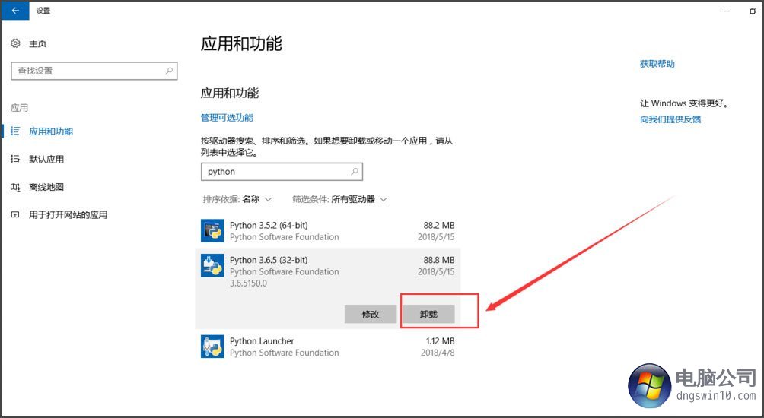Click the 88.8 MB size value
This screenshot has width=764, height=418.
coord(439,260)
